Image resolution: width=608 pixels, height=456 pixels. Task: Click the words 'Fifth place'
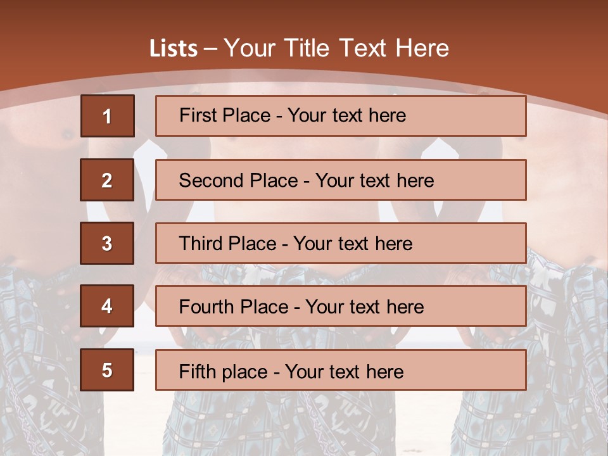pyautogui.click(x=224, y=371)
